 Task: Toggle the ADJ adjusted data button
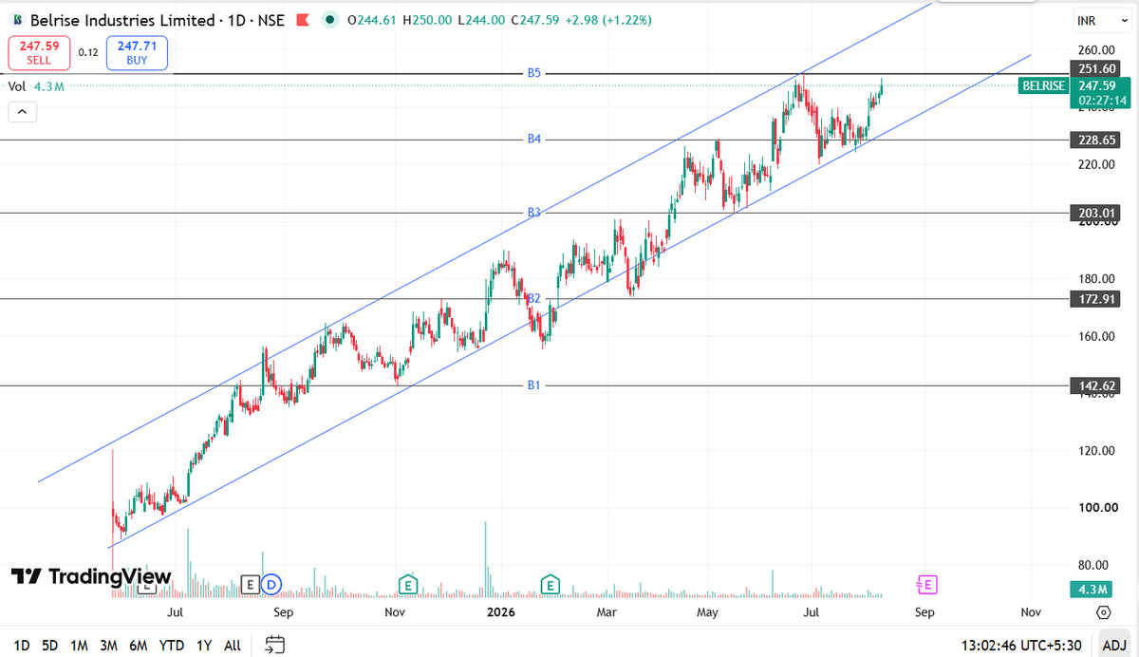[x=1114, y=646]
